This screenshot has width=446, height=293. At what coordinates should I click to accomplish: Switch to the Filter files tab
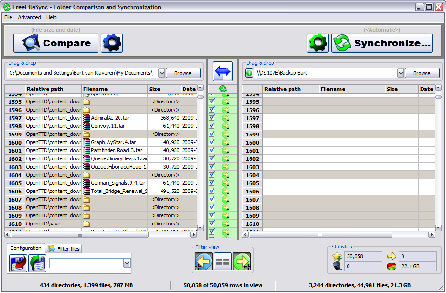(x=64, y=249)
